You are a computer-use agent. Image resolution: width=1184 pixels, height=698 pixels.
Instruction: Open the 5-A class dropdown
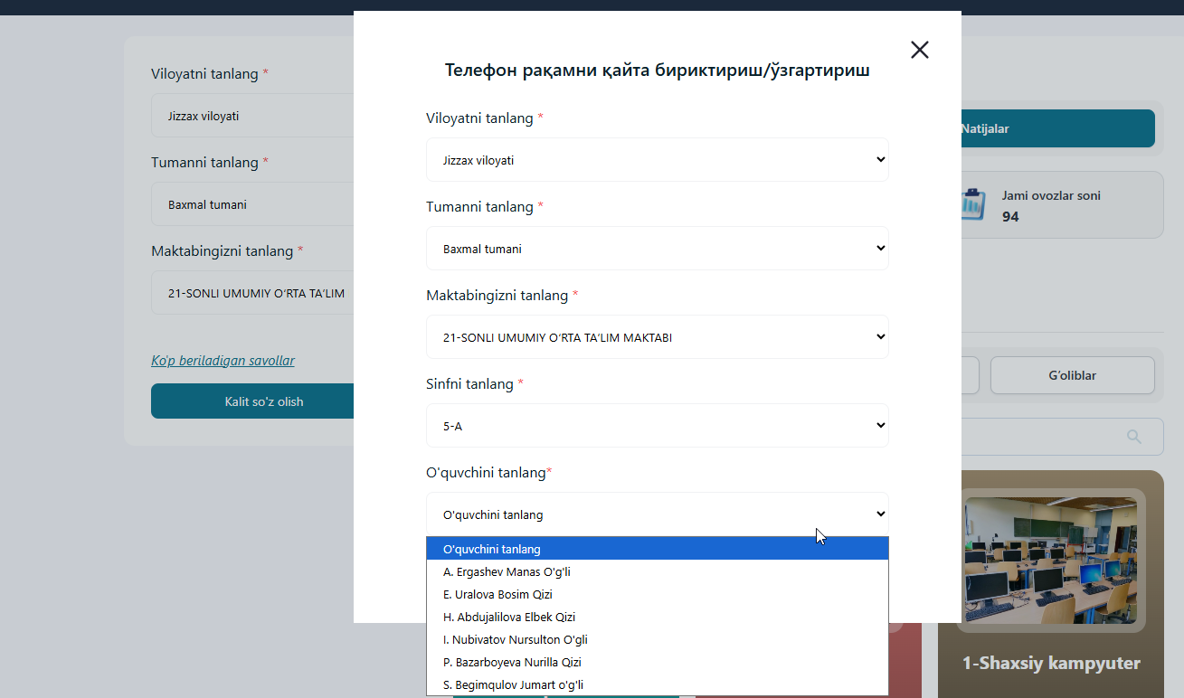(658, 426)
